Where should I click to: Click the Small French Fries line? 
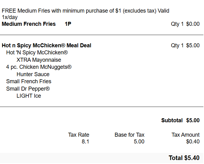point(29,81)
